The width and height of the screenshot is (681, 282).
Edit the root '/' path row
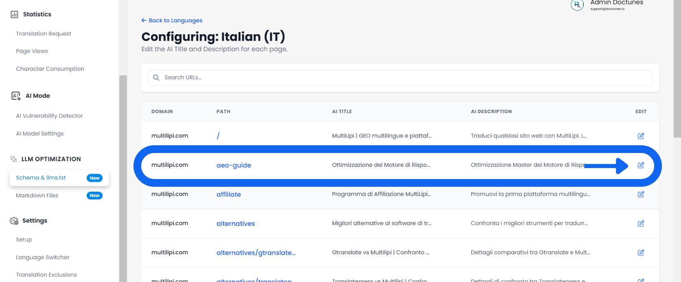click(641, 136)
